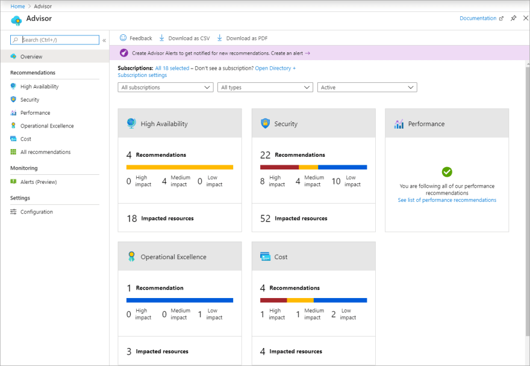Open Alerts (Preview) in sidebar menu

[x=39, y=182]
